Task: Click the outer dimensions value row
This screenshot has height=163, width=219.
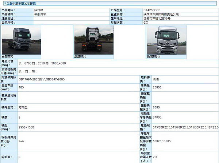Action: pyautogui.click(x=42, y=63)
